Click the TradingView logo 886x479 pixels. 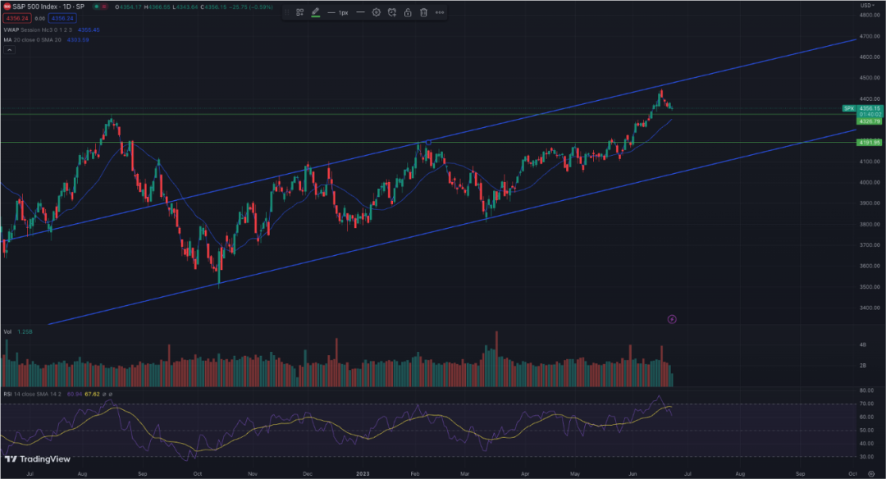tap(37, 459)
